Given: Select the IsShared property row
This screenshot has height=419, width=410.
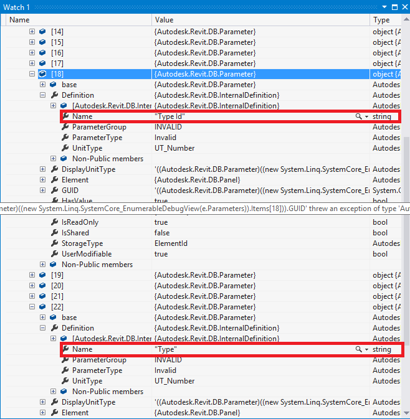Looking at the screenshot, I should [x=204, y=233].
